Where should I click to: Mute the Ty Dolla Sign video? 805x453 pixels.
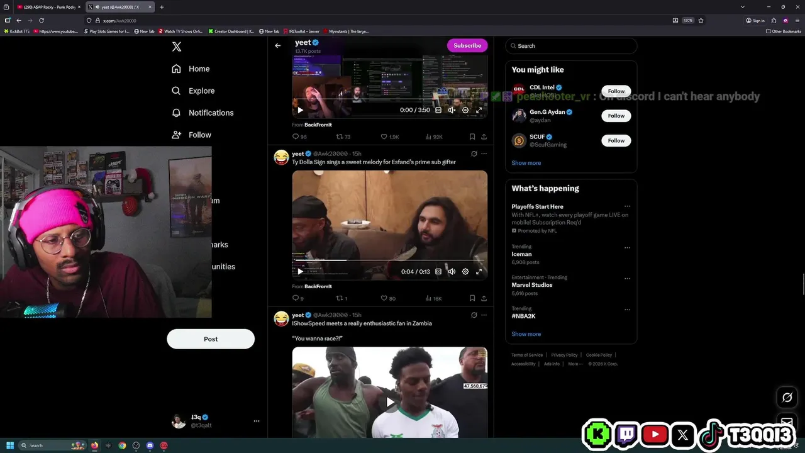click(x=452, y=272)
